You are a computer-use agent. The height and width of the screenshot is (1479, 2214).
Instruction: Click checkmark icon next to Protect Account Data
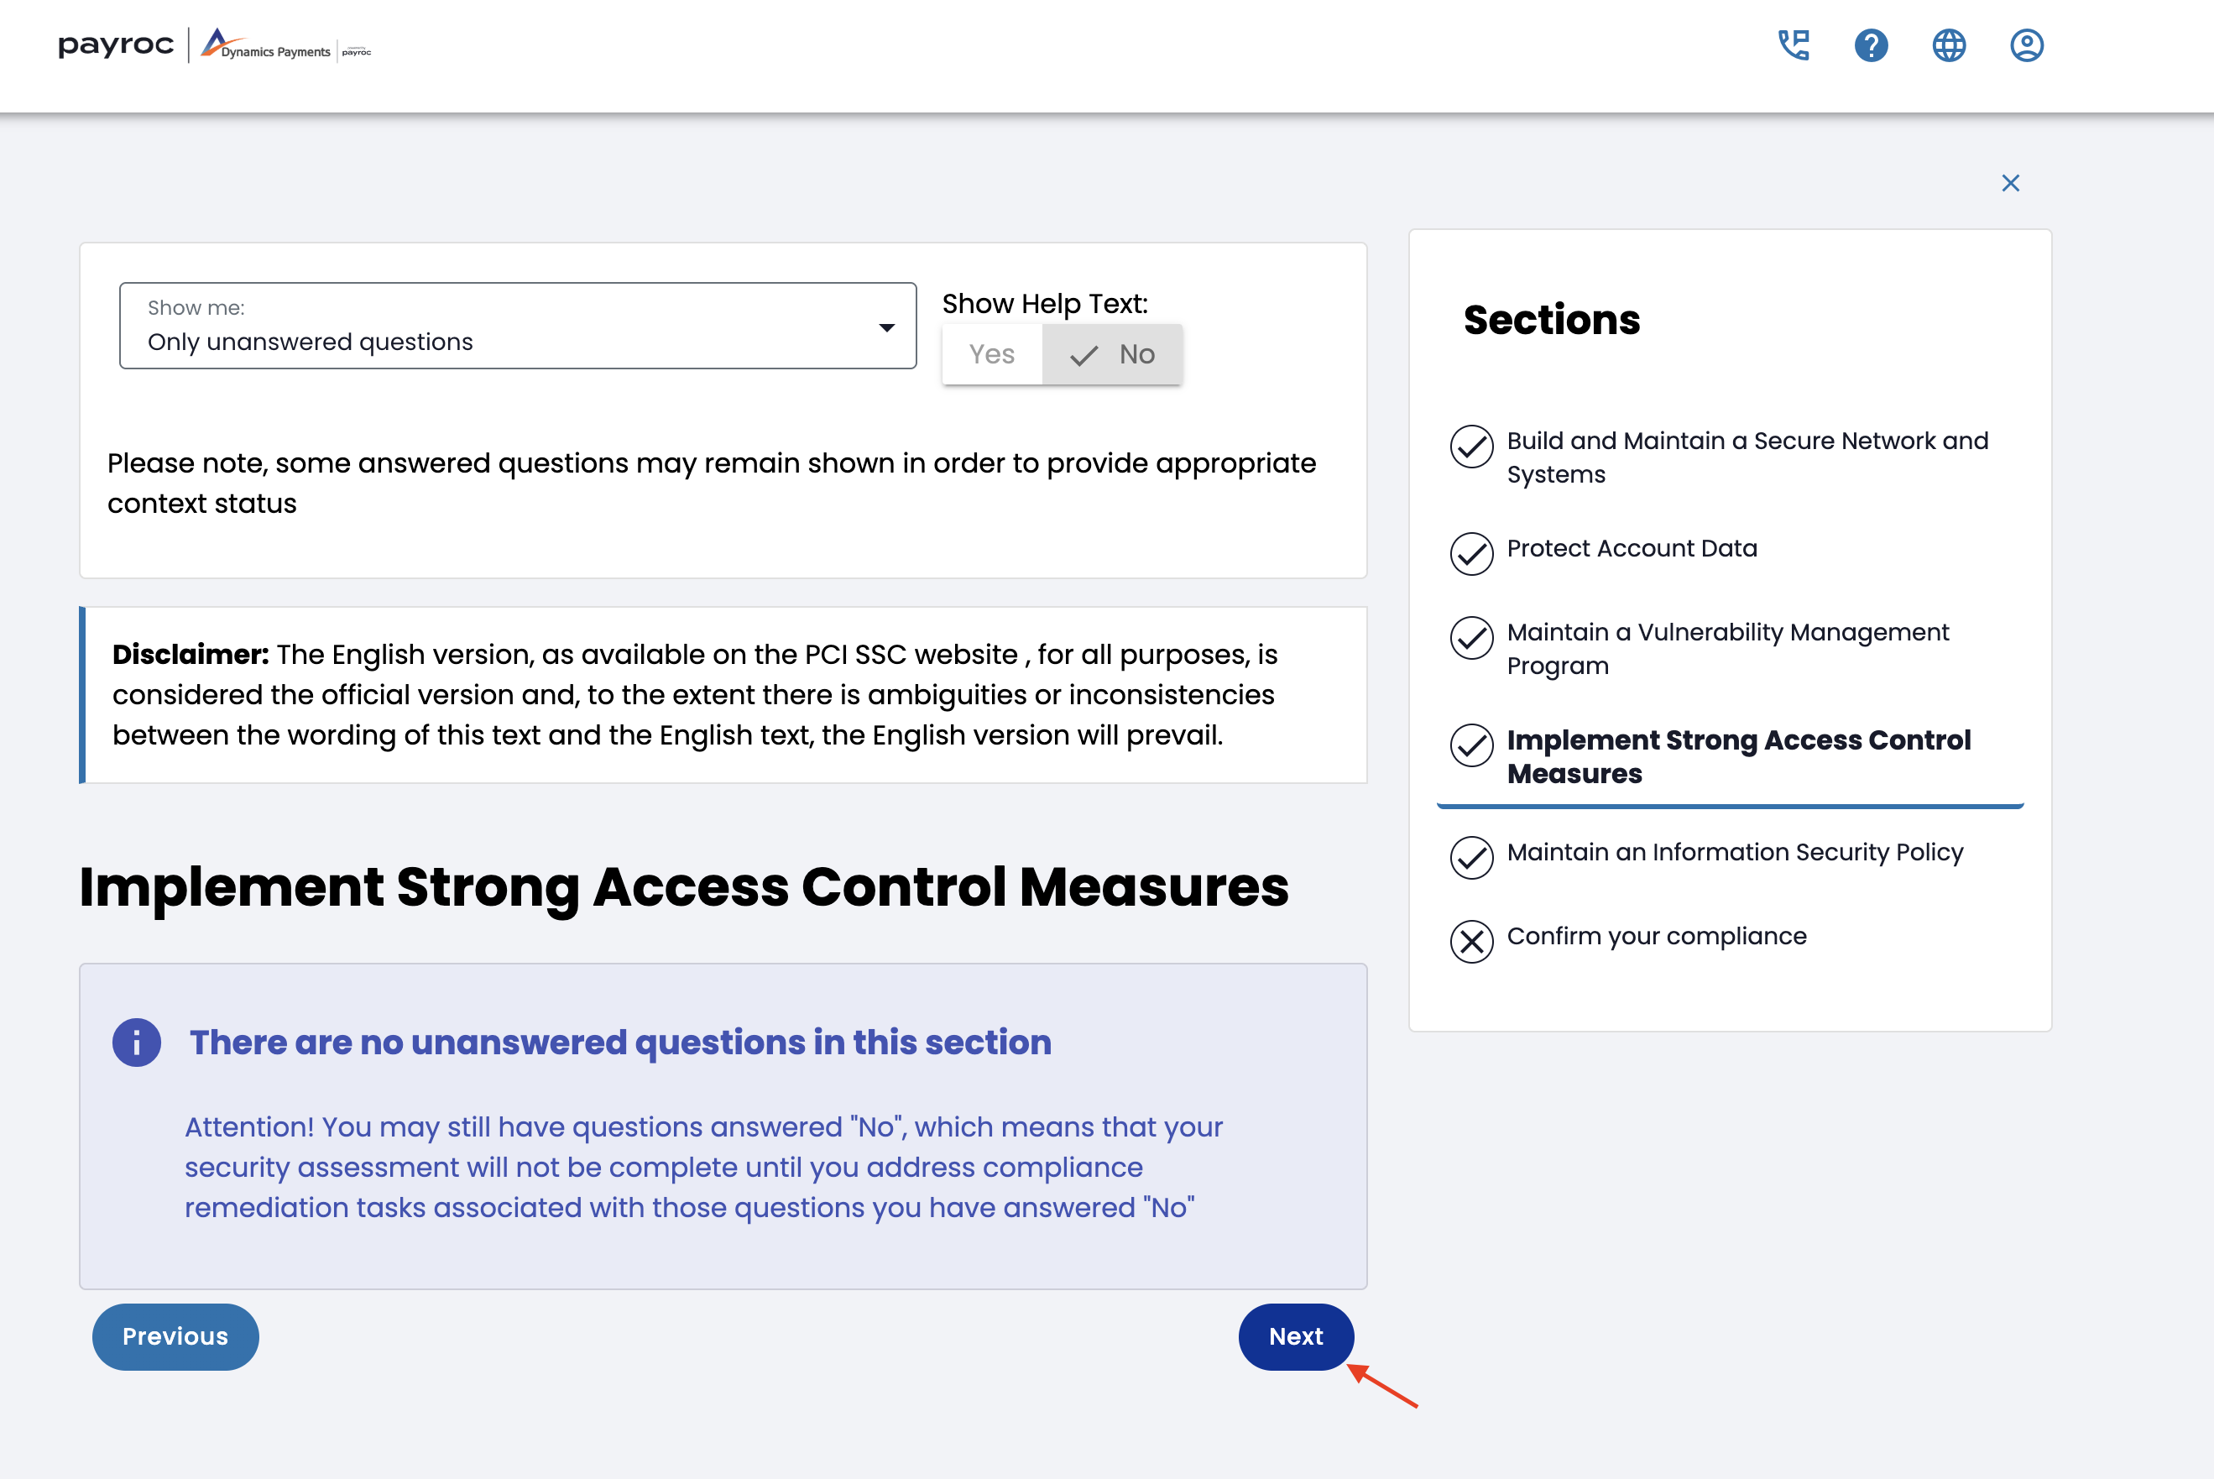tap(1471, 554)
